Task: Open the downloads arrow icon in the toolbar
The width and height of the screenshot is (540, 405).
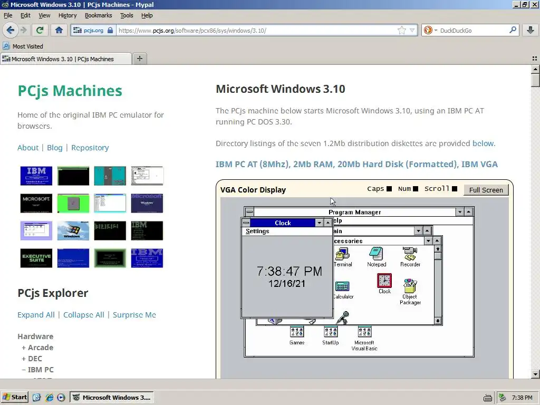Action: pos(531,30)
